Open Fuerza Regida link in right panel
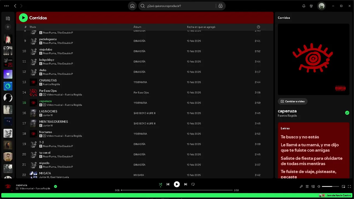 [287, 116]
